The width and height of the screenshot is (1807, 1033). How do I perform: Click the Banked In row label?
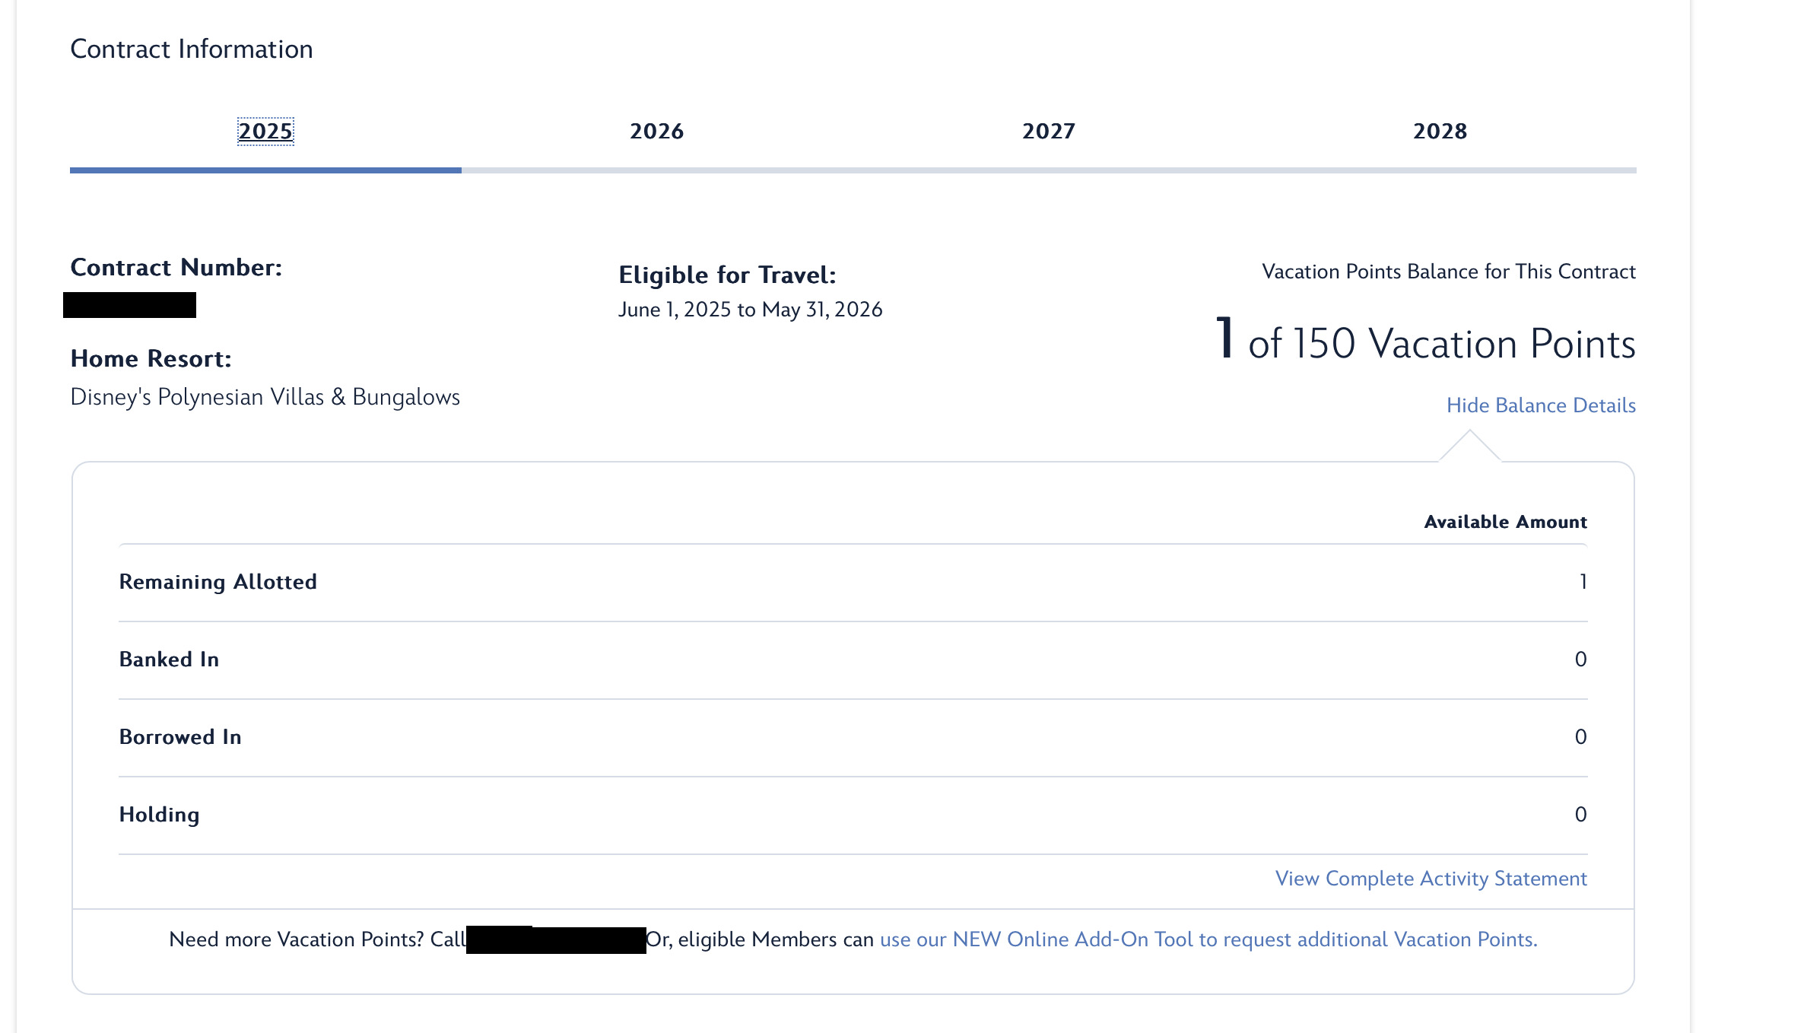coord(169,660)
